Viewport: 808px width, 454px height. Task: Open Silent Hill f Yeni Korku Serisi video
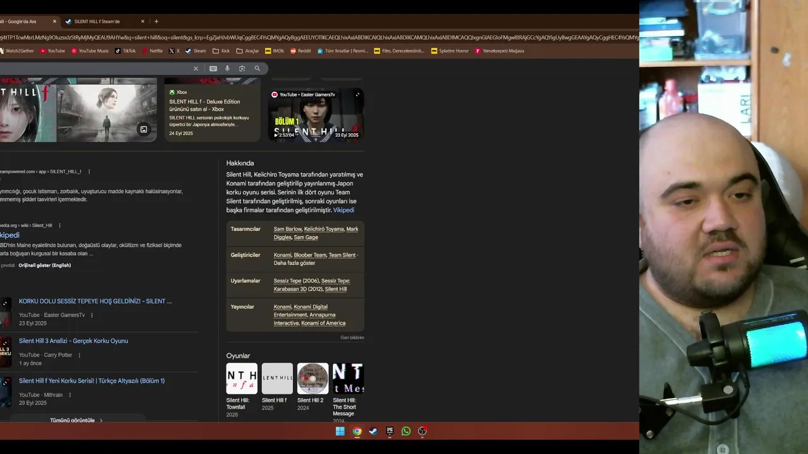(x=92, y=381)
